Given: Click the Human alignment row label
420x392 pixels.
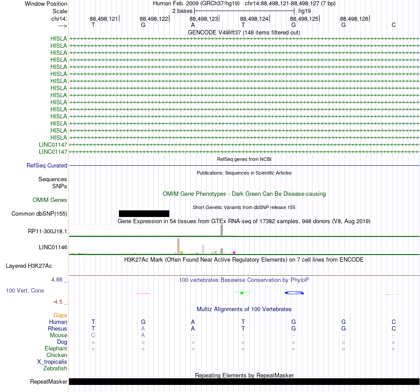Looking at the screenshot, I should [58, 322].
